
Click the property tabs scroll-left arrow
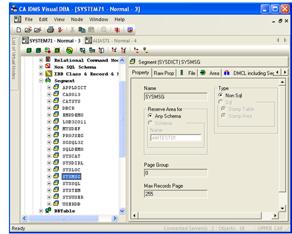[x=278, y=72]
